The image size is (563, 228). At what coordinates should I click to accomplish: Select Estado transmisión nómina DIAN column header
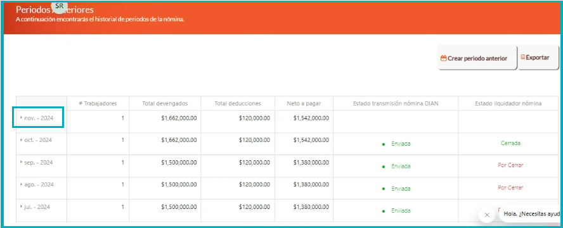[x=396, y=104]
